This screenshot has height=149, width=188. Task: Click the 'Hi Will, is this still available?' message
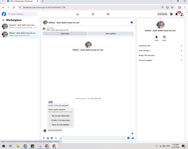pyautogui.click(x=59, y=106)
